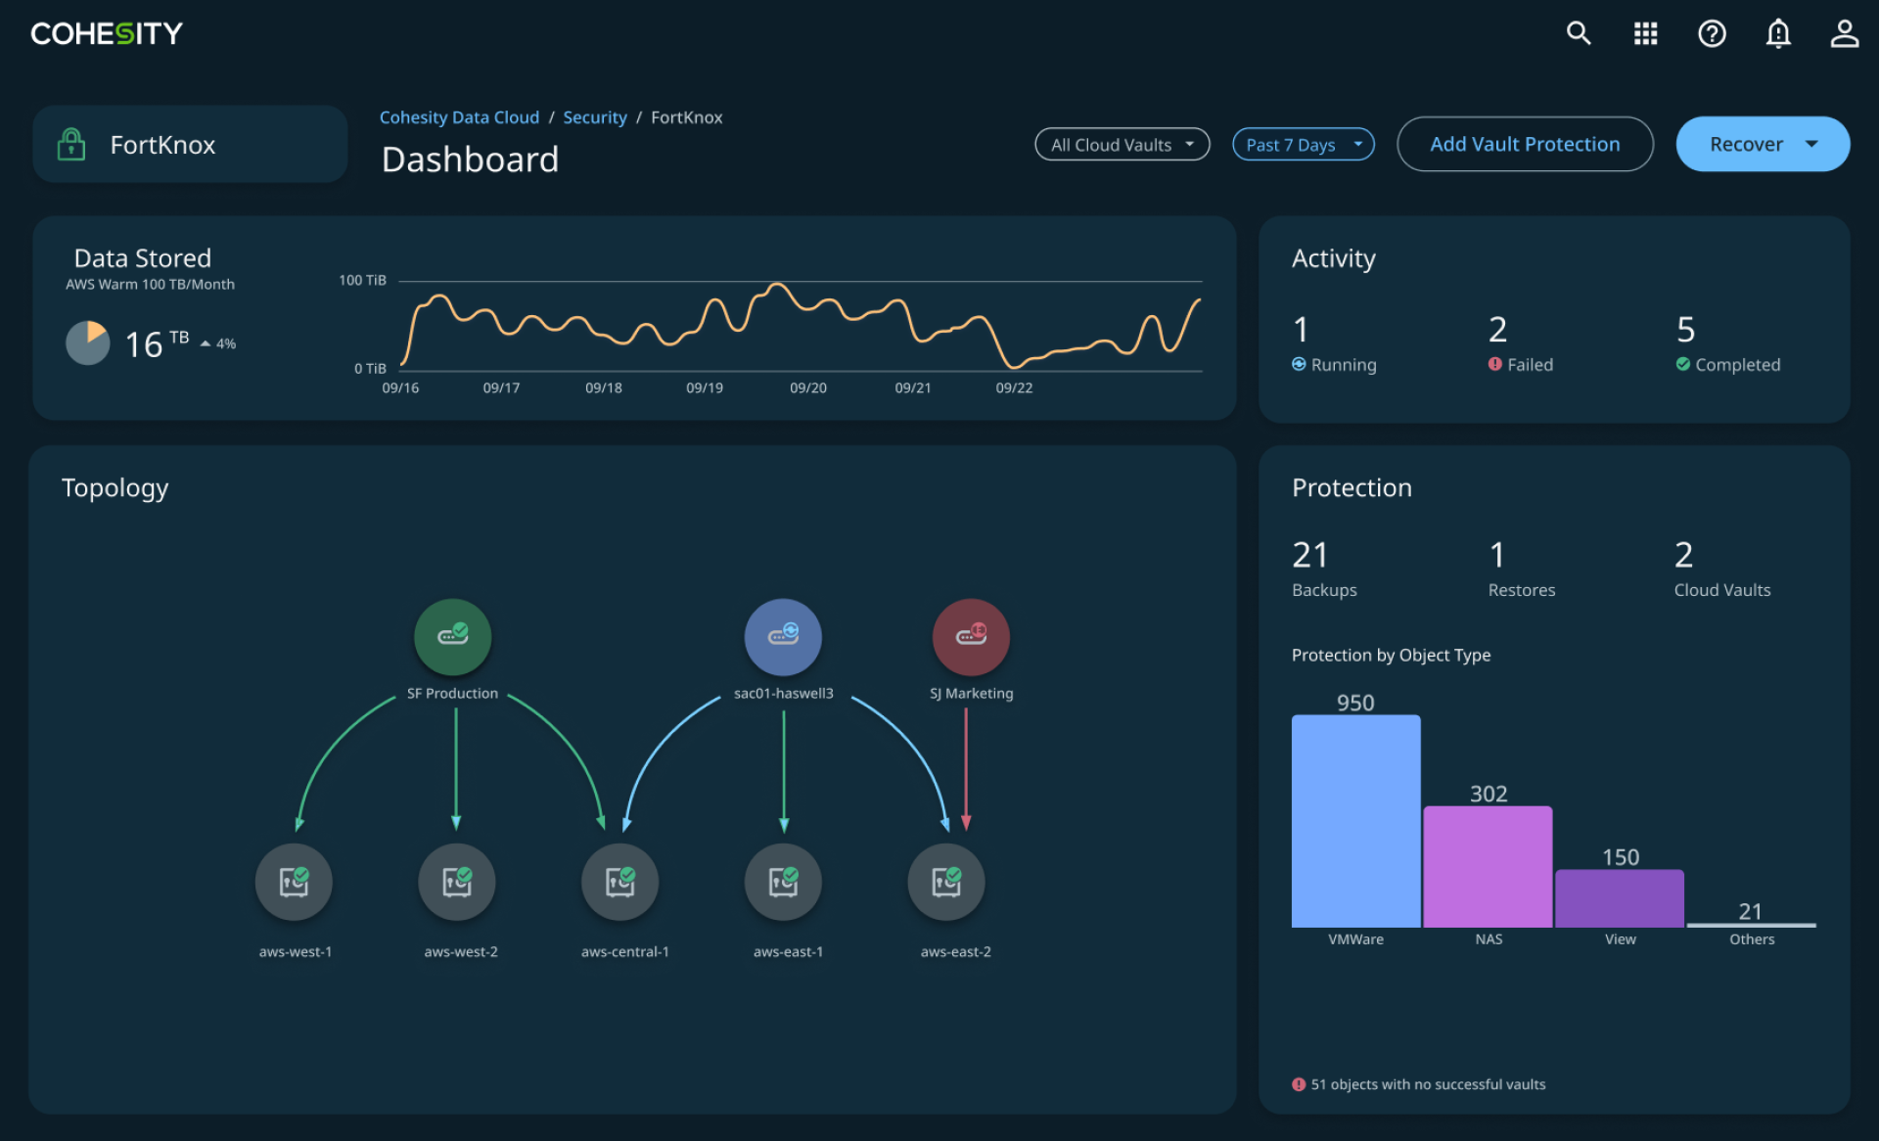Click the 2 Cloud Vaults count
This screenshot has height=1141, width=1879.
[1683, 555]
